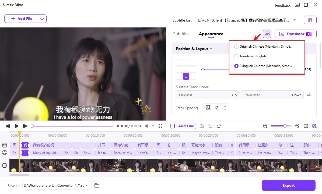Swap subtitle track order icon

click(309, 95)
